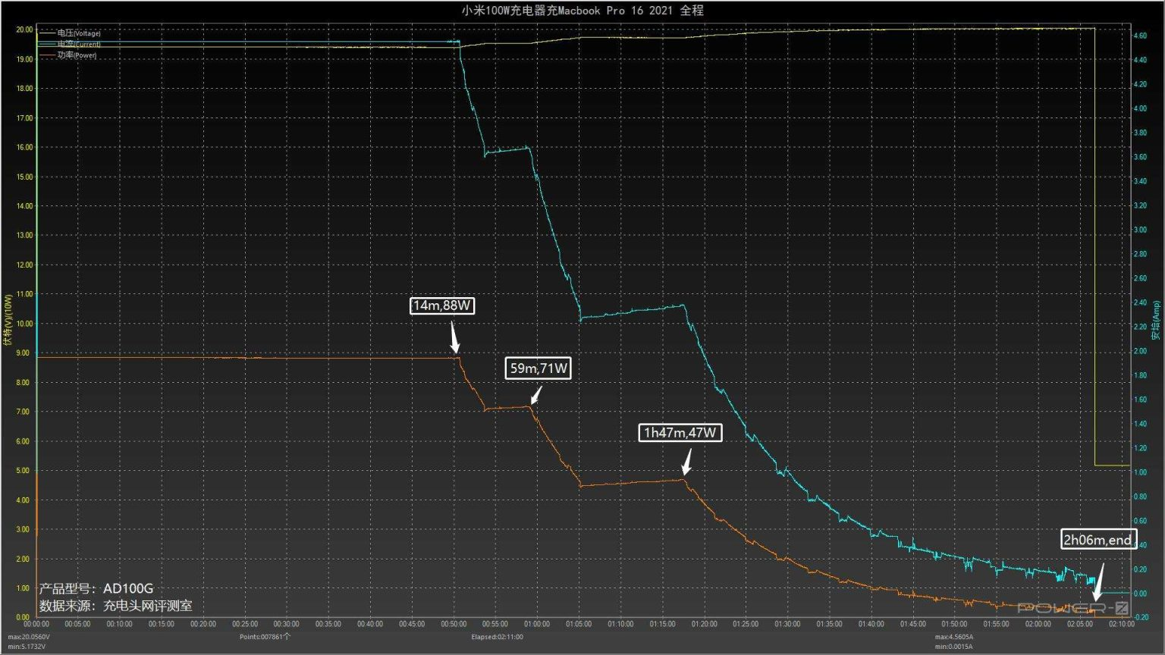Screen dimensions: 1165x655
Task: Click the 7.00 voltage axis label
Action: tap(23, 412)
